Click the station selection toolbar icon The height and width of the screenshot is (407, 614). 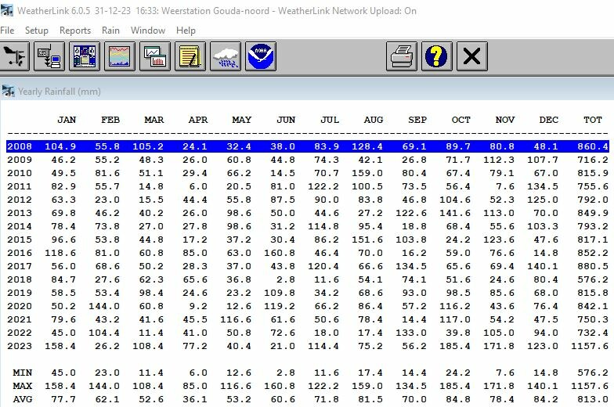coord(16,56)
